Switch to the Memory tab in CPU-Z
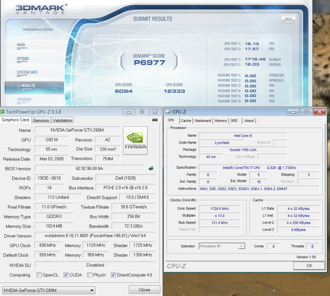The width and height of the screenshot is (330, 296). (x=221, y=121)
